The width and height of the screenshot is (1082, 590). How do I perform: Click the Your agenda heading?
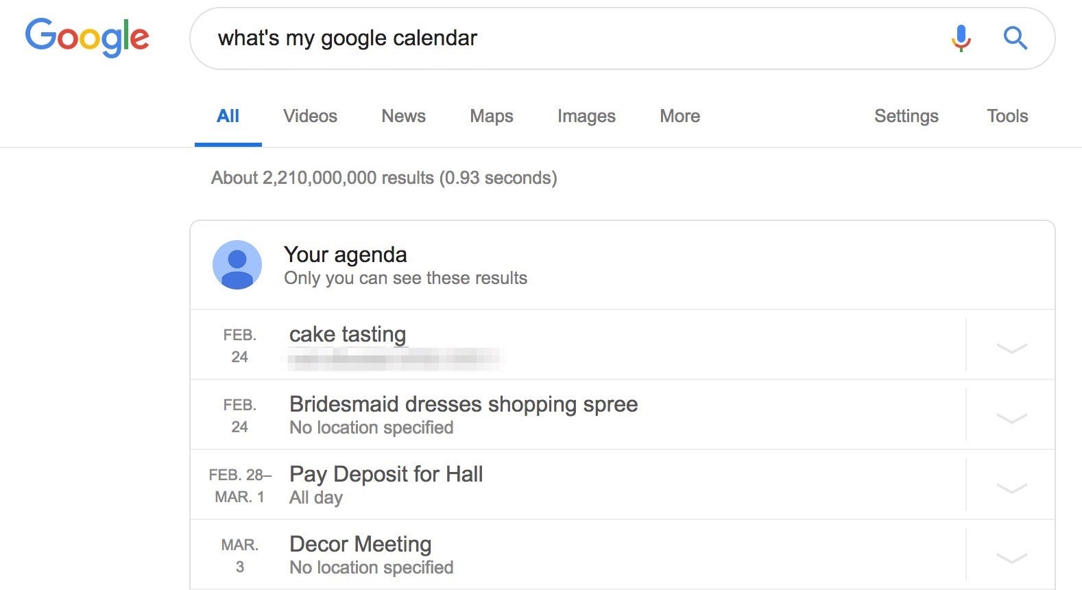(346, 255)
